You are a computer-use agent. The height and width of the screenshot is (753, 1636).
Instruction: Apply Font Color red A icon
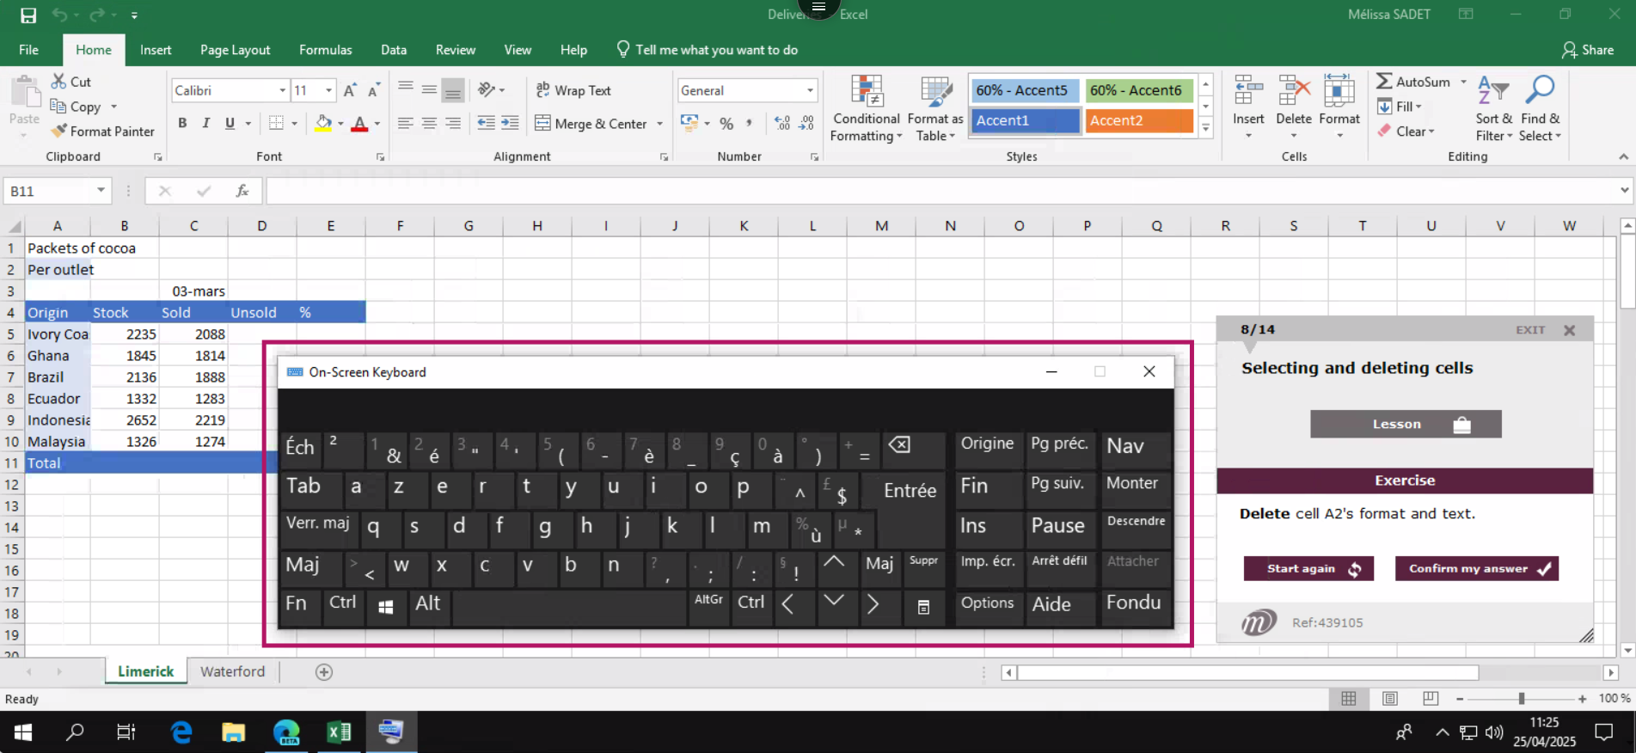(x=360, y=123)
